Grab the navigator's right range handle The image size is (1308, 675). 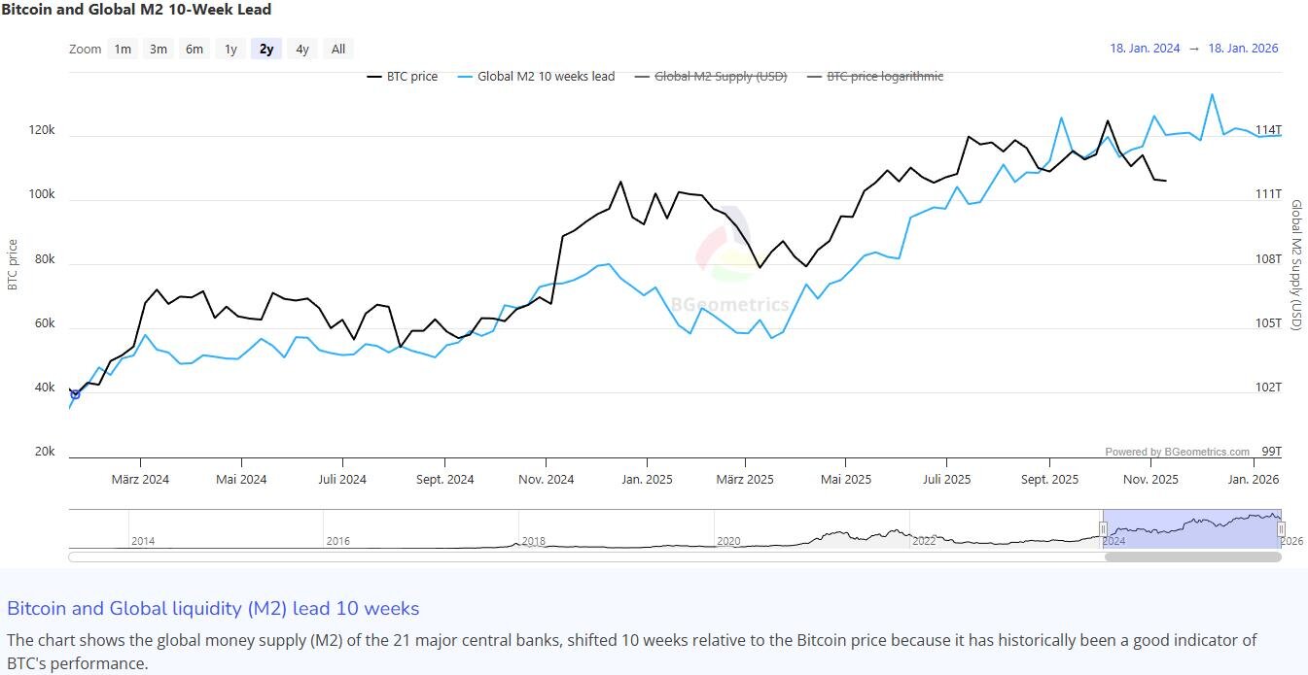[1281, 529]
